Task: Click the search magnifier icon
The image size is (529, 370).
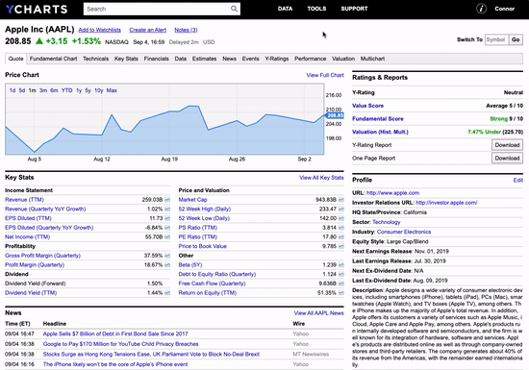Action: pyautogui.click(x=234, y=9)
